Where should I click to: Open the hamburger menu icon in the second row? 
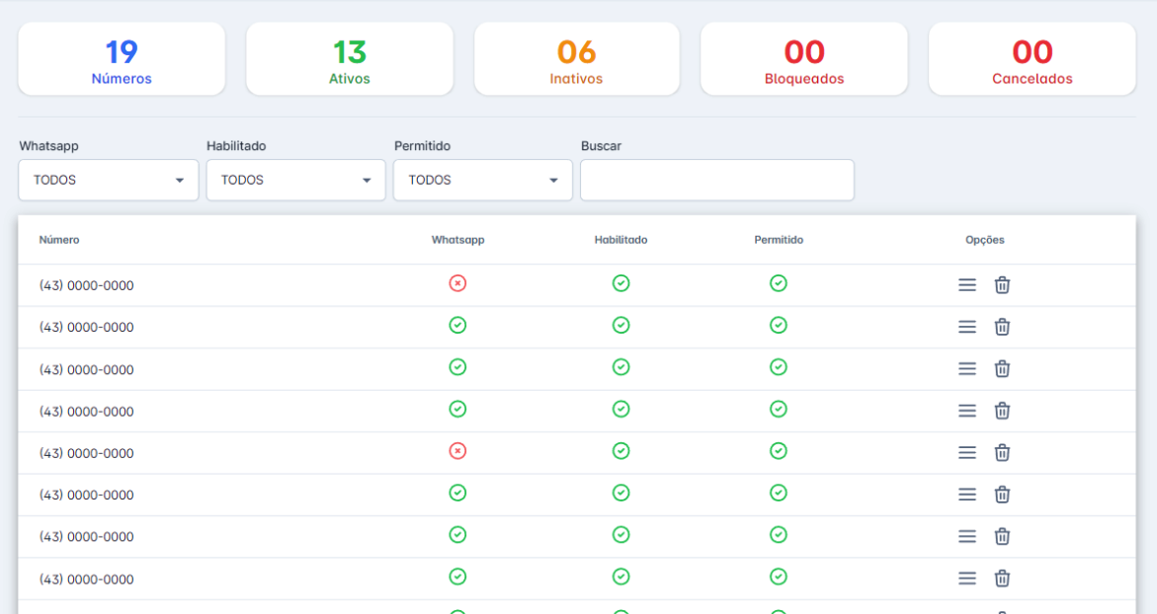point(967,327)
